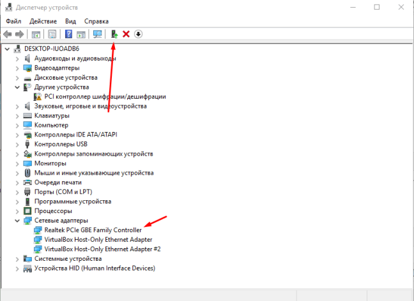The image size is (414, 301).
Task: Expand the Компьютер category chevron
Action: click(x=17, y=125)
